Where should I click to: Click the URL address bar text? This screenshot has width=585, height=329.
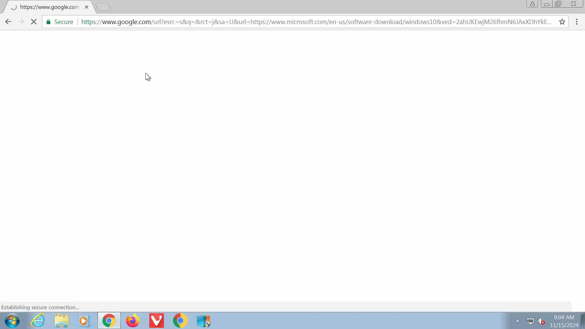tap(316, 22)
